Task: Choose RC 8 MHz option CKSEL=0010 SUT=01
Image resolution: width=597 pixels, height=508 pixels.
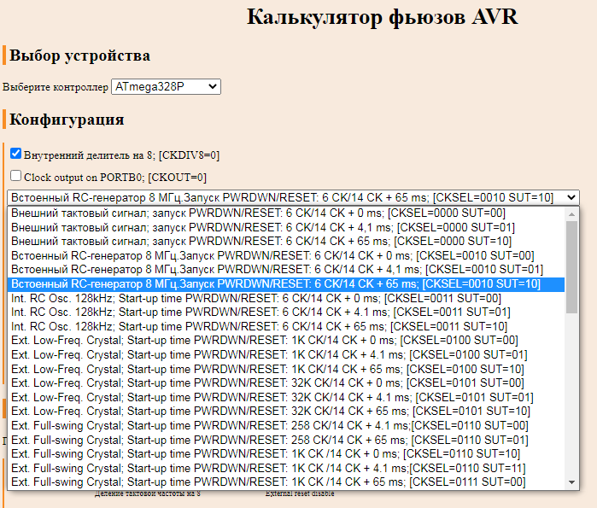Action: 286,270
